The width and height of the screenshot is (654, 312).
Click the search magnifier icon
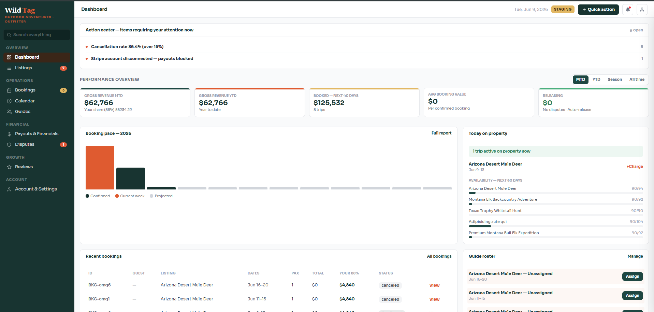(9, 35)
